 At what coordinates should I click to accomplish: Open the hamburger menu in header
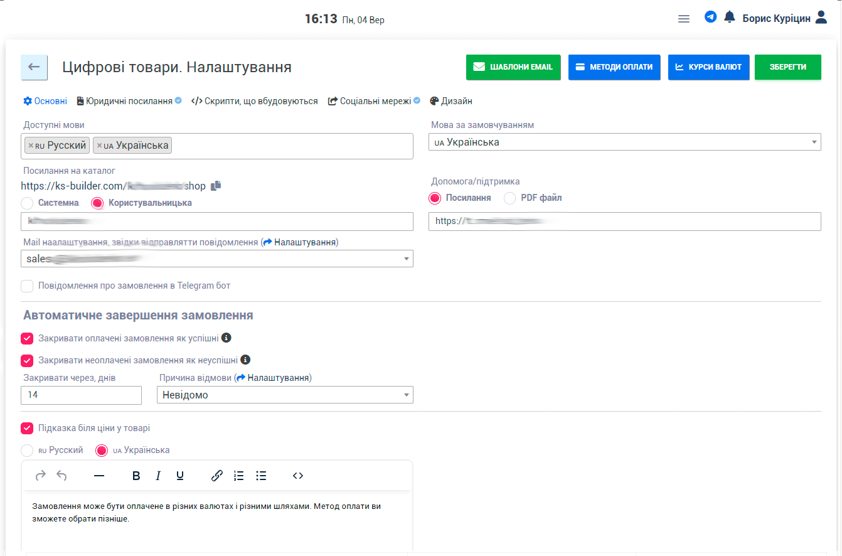pos(684,19)
